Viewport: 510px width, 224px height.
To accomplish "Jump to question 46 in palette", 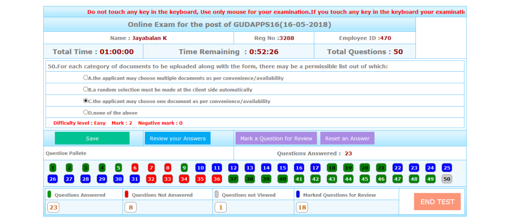I will click(381, 179).
